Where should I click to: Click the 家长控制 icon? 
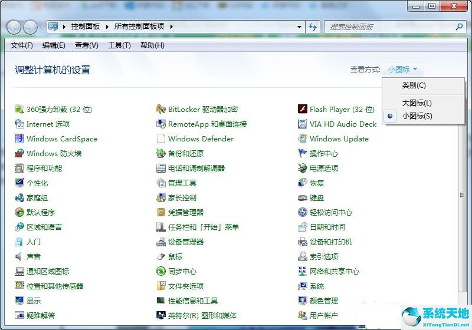click(161, 197)
